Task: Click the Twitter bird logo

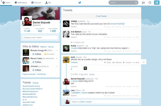Action: point(80,3)
